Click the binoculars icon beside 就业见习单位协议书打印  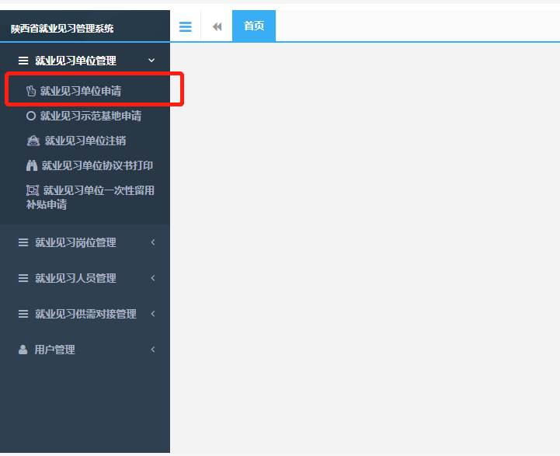pyautogui.click(x=32, y=165)
